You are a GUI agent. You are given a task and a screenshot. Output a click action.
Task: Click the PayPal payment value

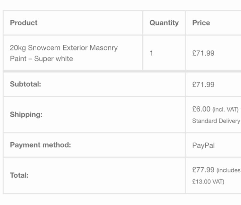pyautogui.click(x=203, y=146)
